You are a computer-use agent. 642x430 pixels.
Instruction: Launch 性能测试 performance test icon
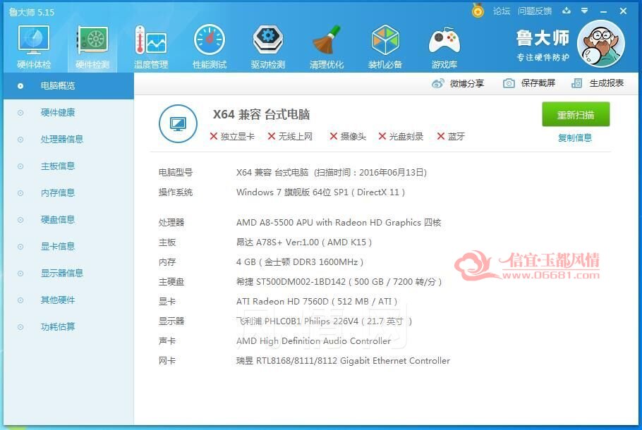[x=210, y=47]
